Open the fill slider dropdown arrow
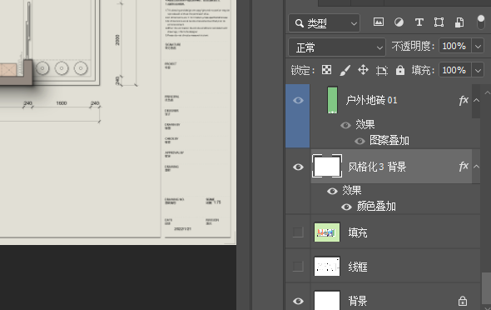Image resolution: width=491 pixels, height=310 pixels. [x=478, y=70]
